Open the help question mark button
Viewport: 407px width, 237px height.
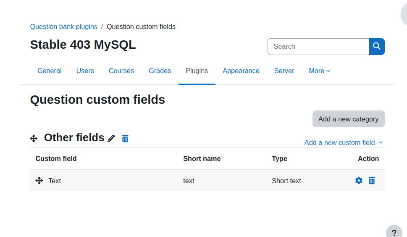(x=394, y=232)
